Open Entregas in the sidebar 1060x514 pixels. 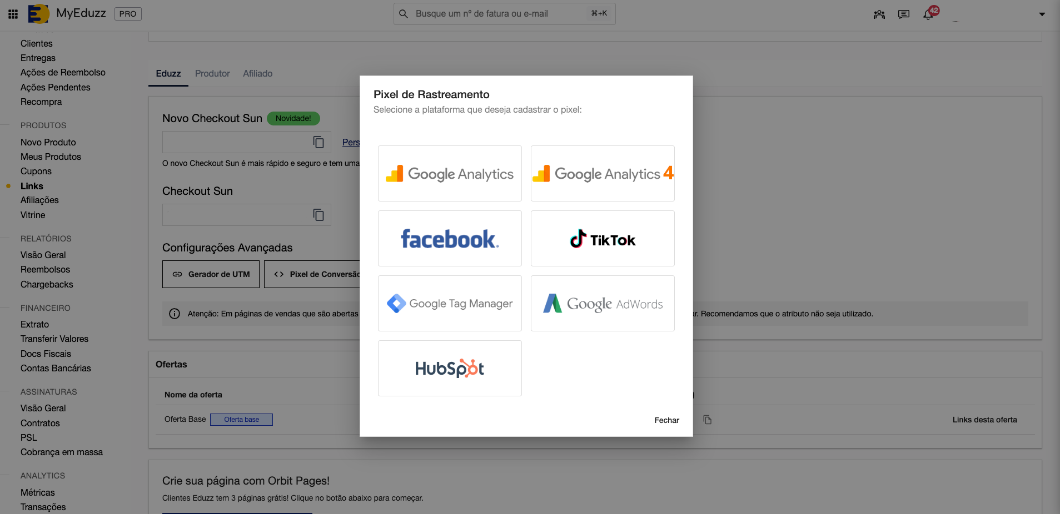pos(38,58)
